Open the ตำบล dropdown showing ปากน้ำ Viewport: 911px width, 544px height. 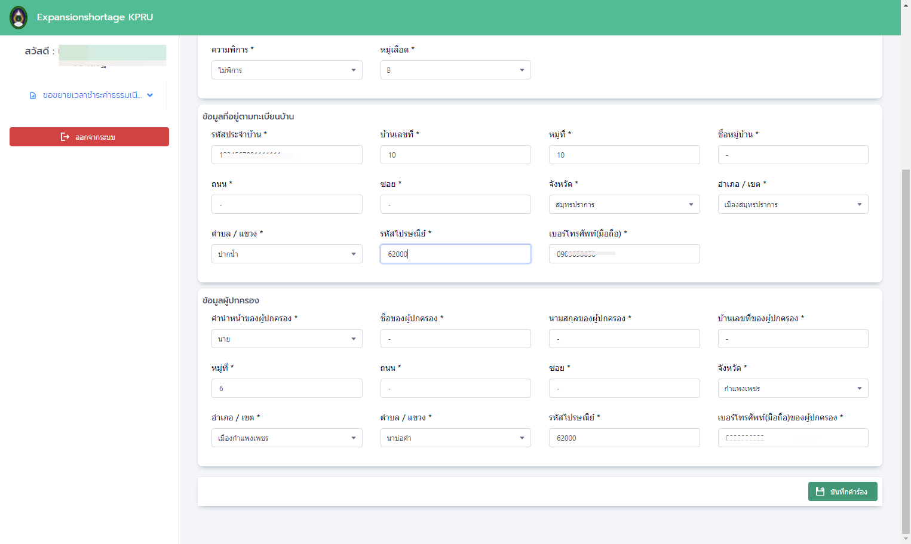pyautogui.click(x=287, y=254)
